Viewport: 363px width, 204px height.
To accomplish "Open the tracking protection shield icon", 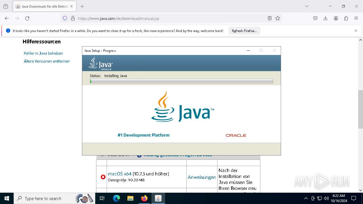I will [x=65, y=18].
